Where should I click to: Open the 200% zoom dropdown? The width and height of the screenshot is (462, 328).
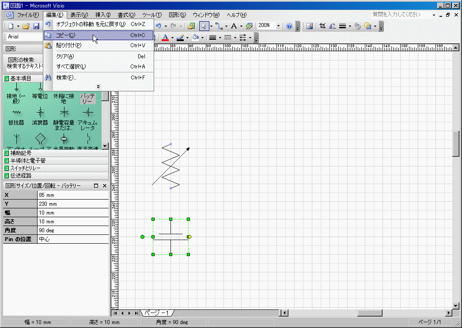tap(278, 26)
